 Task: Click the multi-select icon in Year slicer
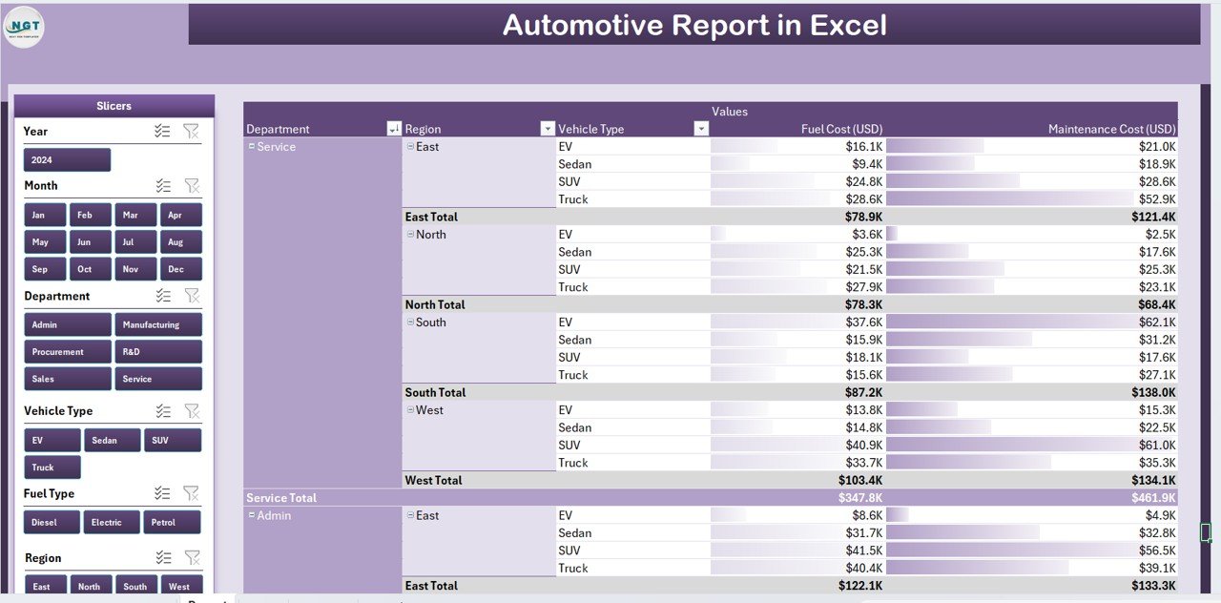click(x=163, y=132)
